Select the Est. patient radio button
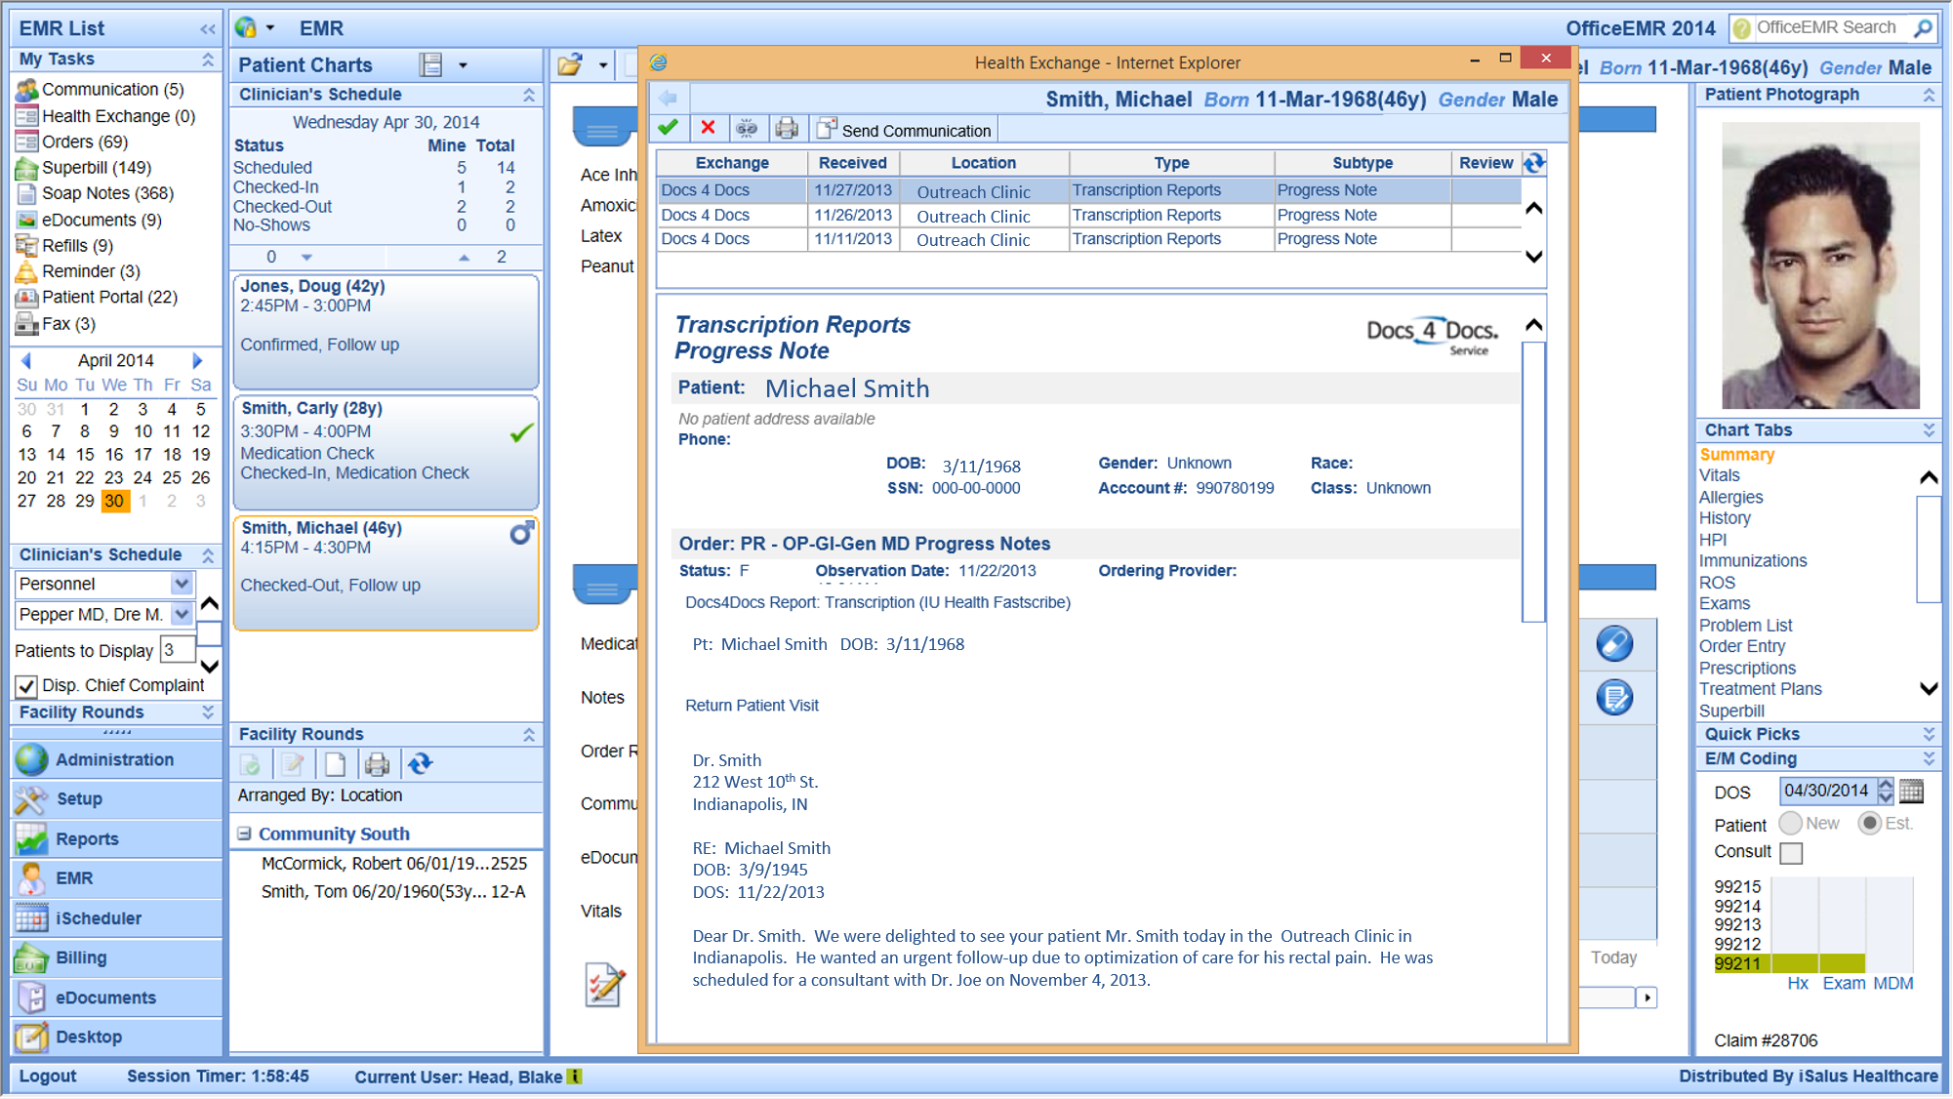1953x1099 pixels. click(x=1869, y=823)
